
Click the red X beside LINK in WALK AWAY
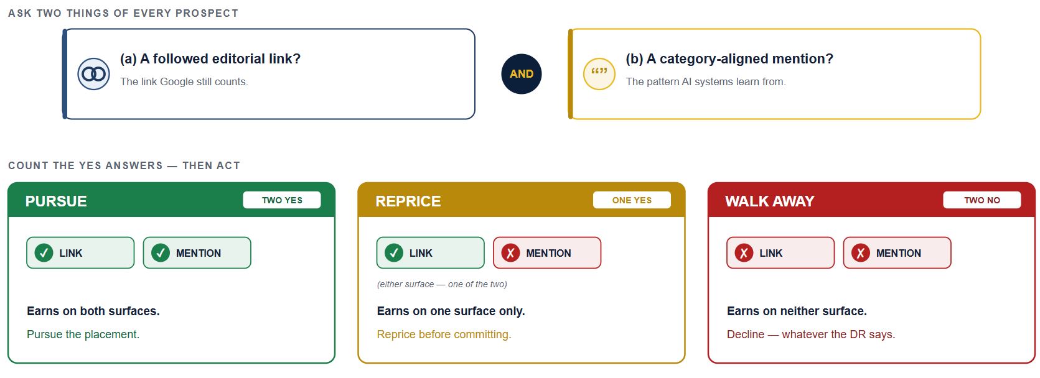click(x=744, y=253)
